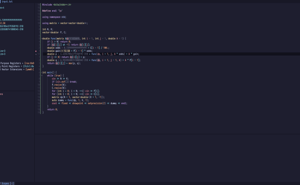The image size is (300, 185).
Task: Click the 'matrix dp(N + 1' line
Action: click(78, 97)
